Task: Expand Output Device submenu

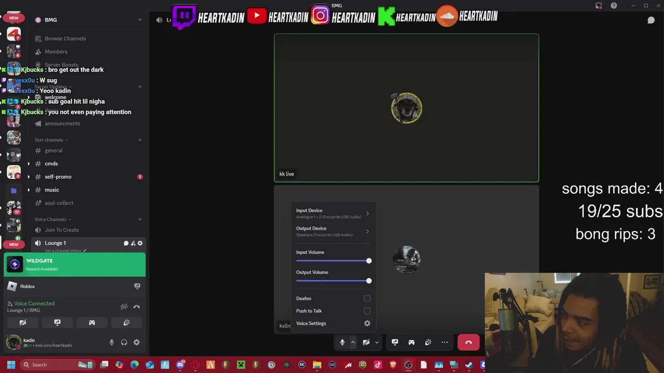Action: coord(333,232)
